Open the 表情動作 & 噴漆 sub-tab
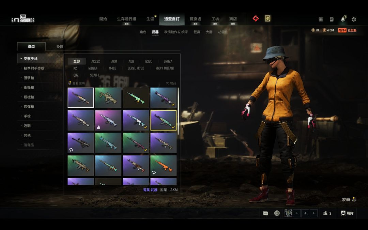The width and height of the screenshot is (368, 230). point(176,32)
